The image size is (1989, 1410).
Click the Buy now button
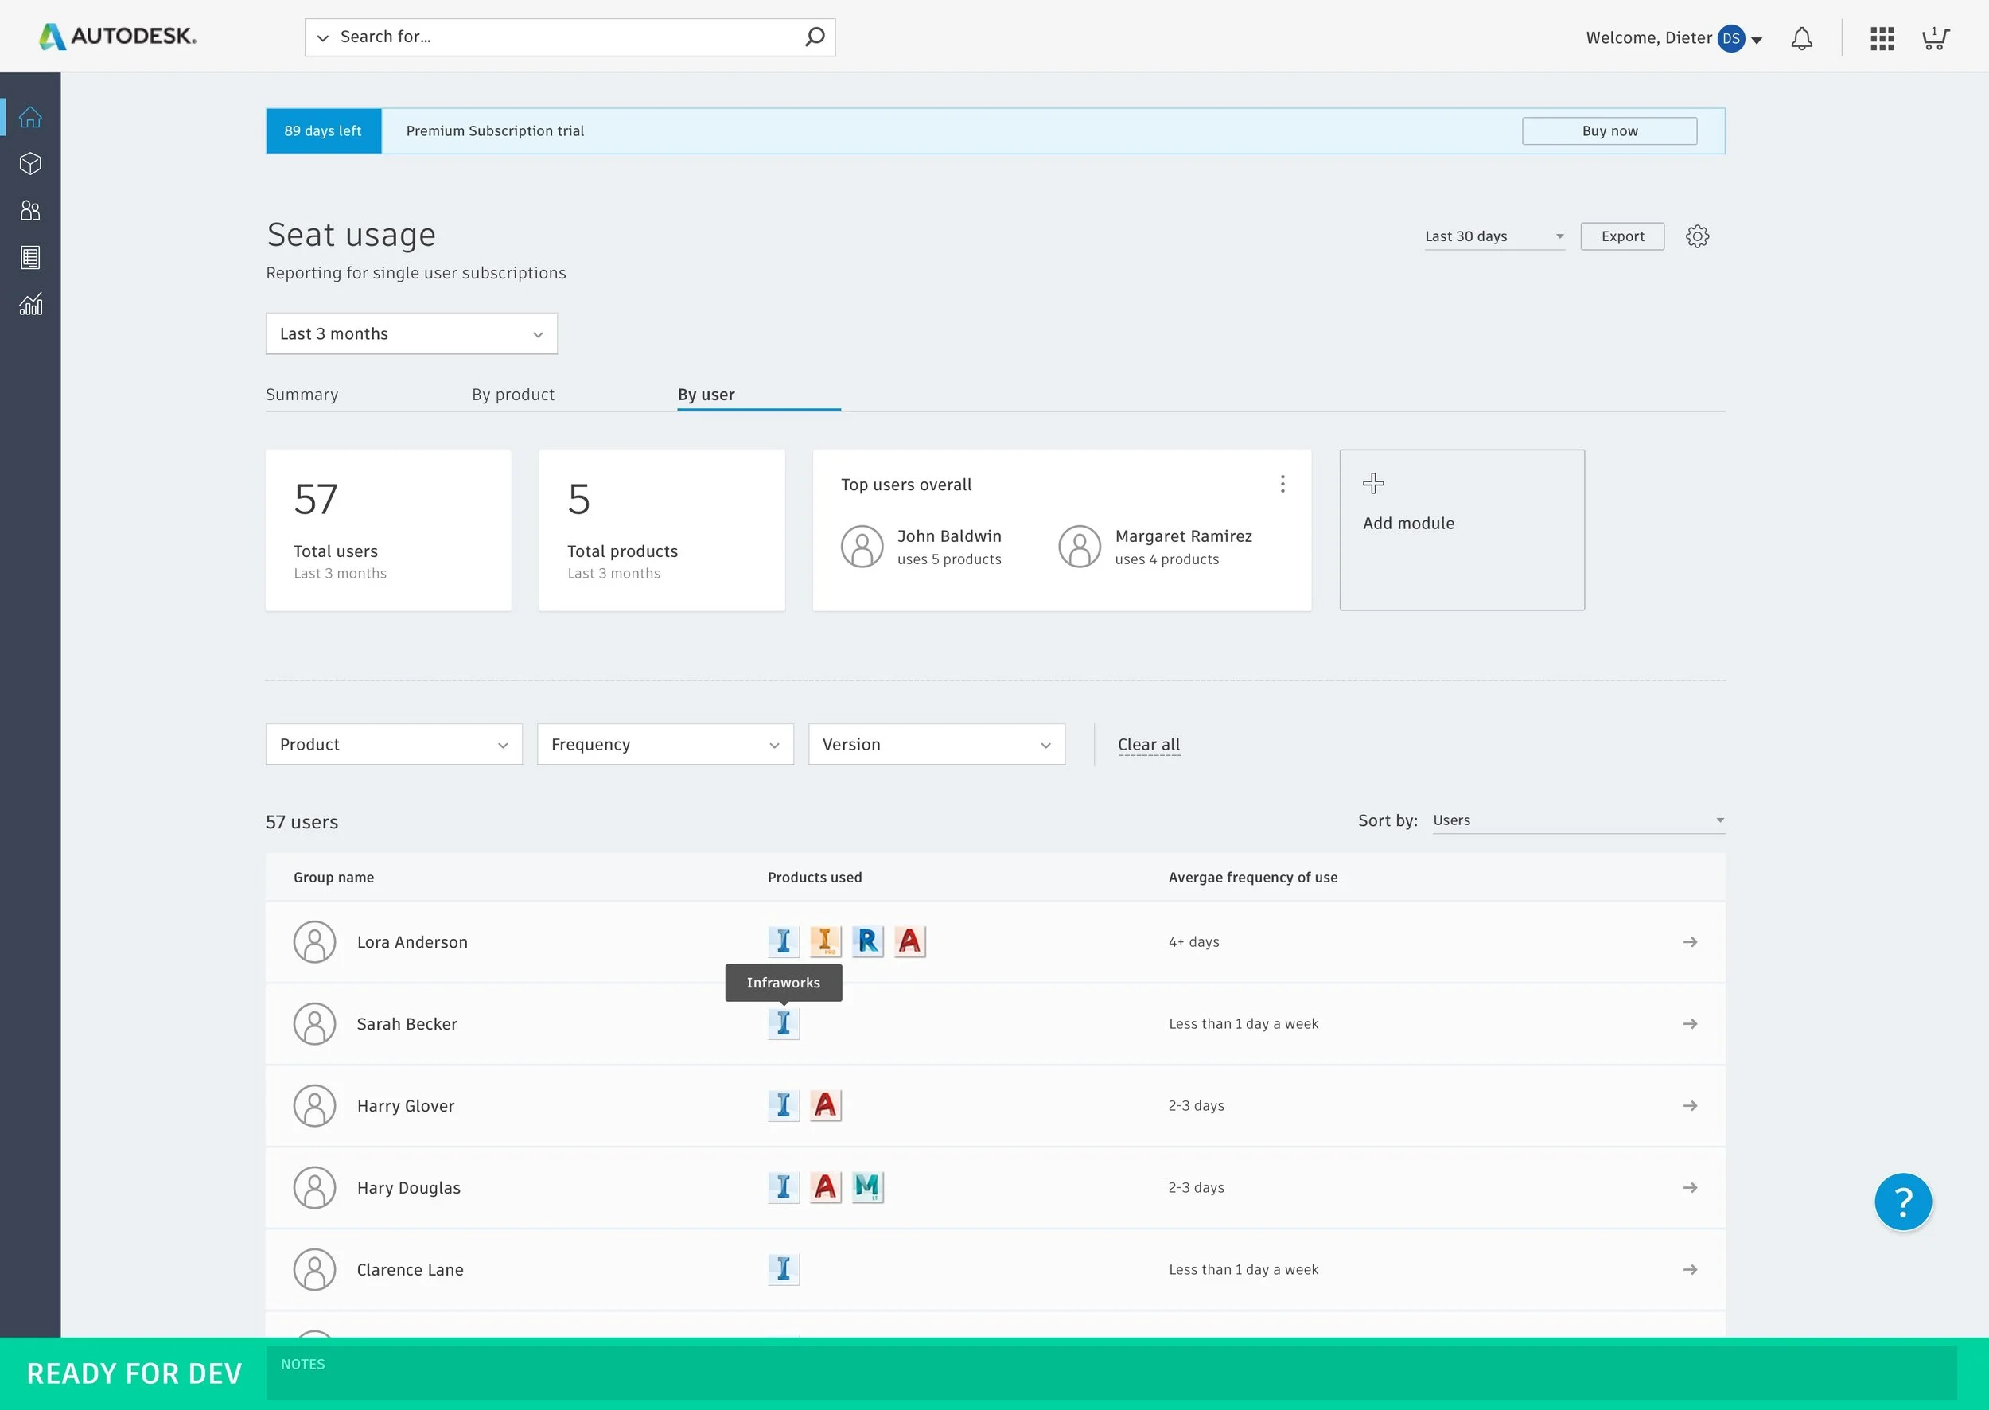click(1609, 131)
